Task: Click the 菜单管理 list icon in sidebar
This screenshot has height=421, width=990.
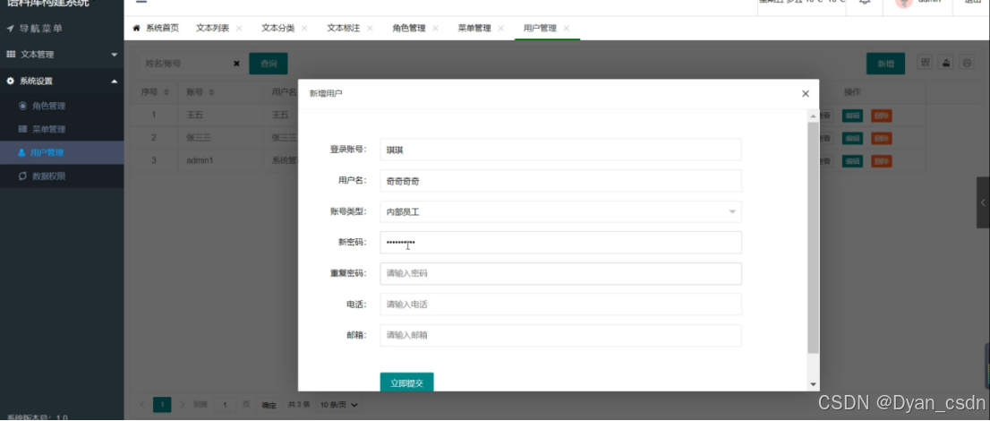Action: click(x=22, y=129)
